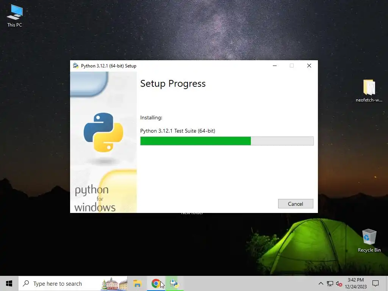Click the 'Python 3.12.1 (64-bit) Setup' title text
Screen dimensions: 388x291
(x=109, y=66)
